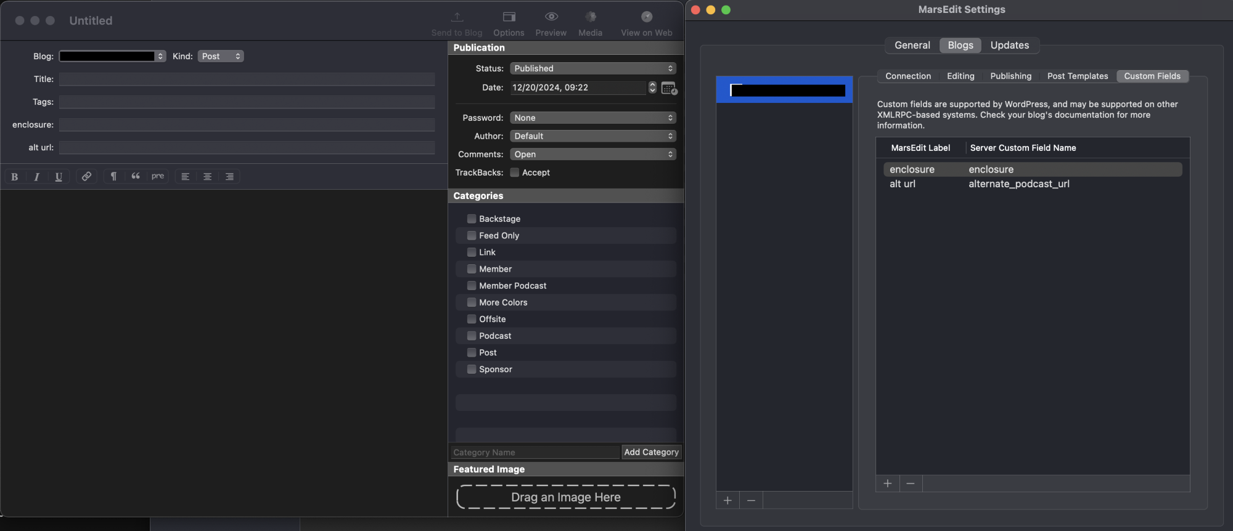
Task: Open the Media toolbar icon
Action: pyautogui.click(x=591, y=17)
